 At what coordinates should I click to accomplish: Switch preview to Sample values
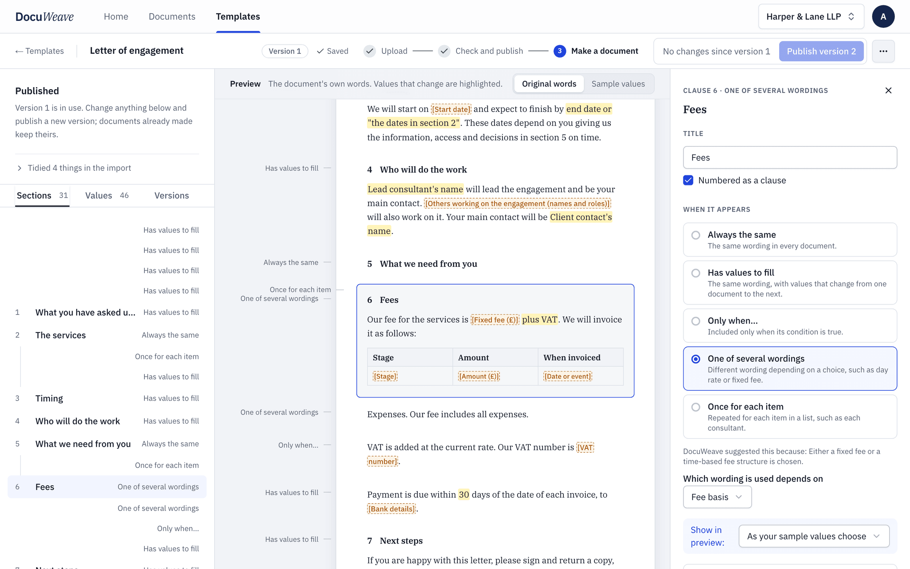[x=618, y=84]
